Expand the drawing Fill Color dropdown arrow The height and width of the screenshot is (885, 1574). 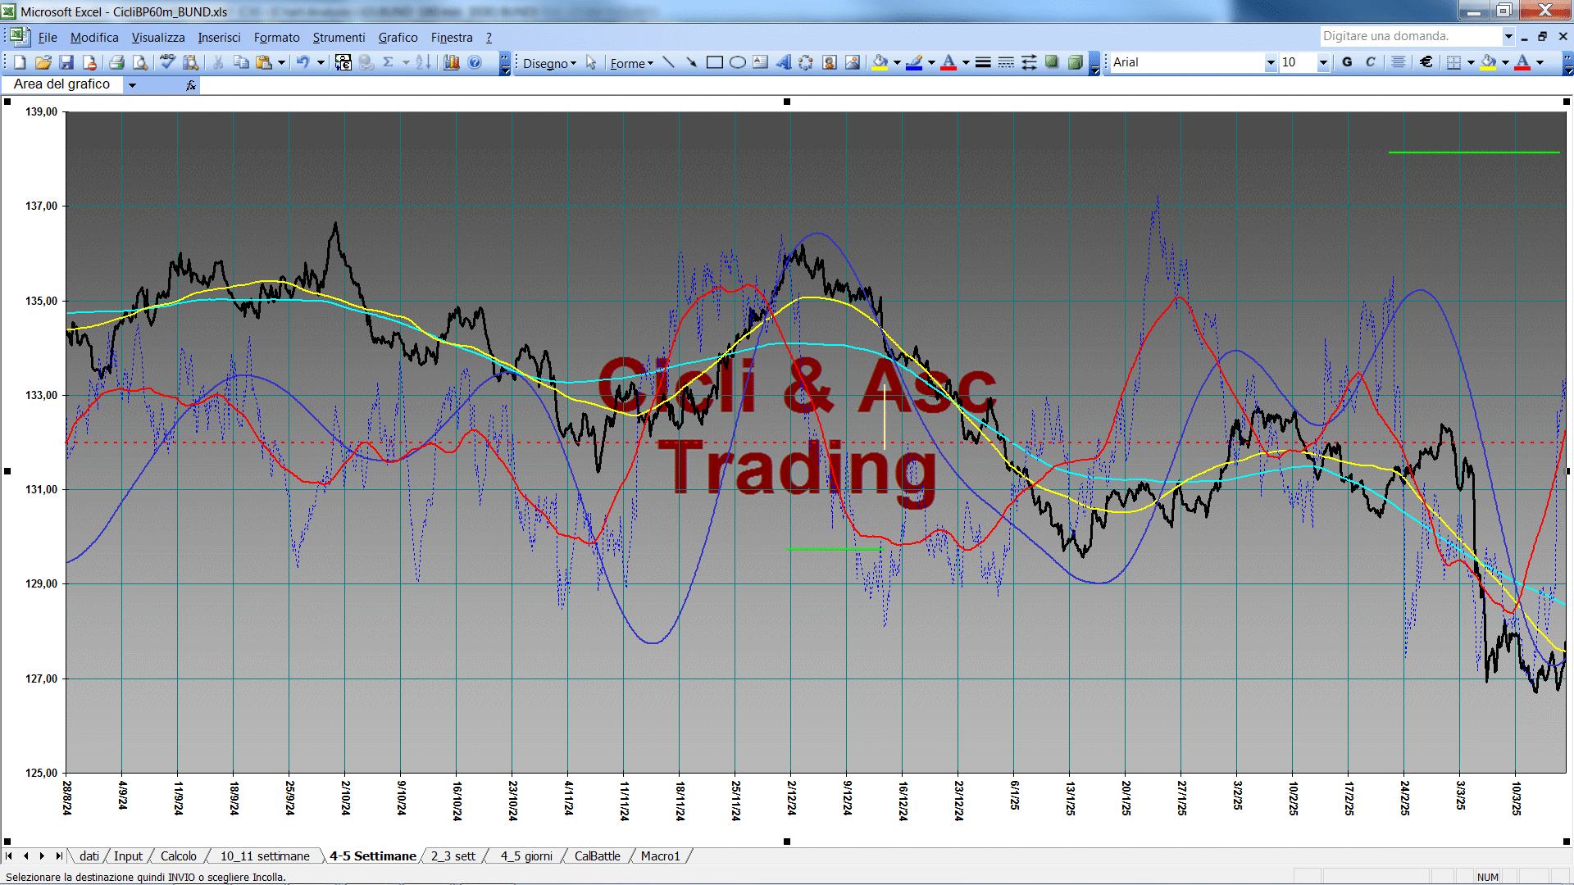click(x=897, y=62)
